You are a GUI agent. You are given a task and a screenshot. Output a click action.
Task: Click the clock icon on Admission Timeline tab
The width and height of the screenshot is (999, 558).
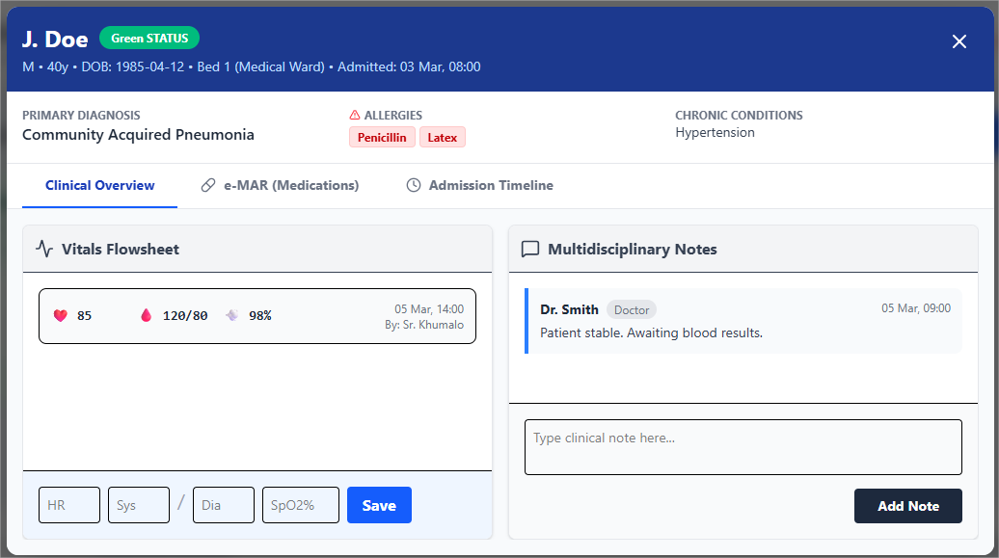pyautogui.click(x=414, y=185)
